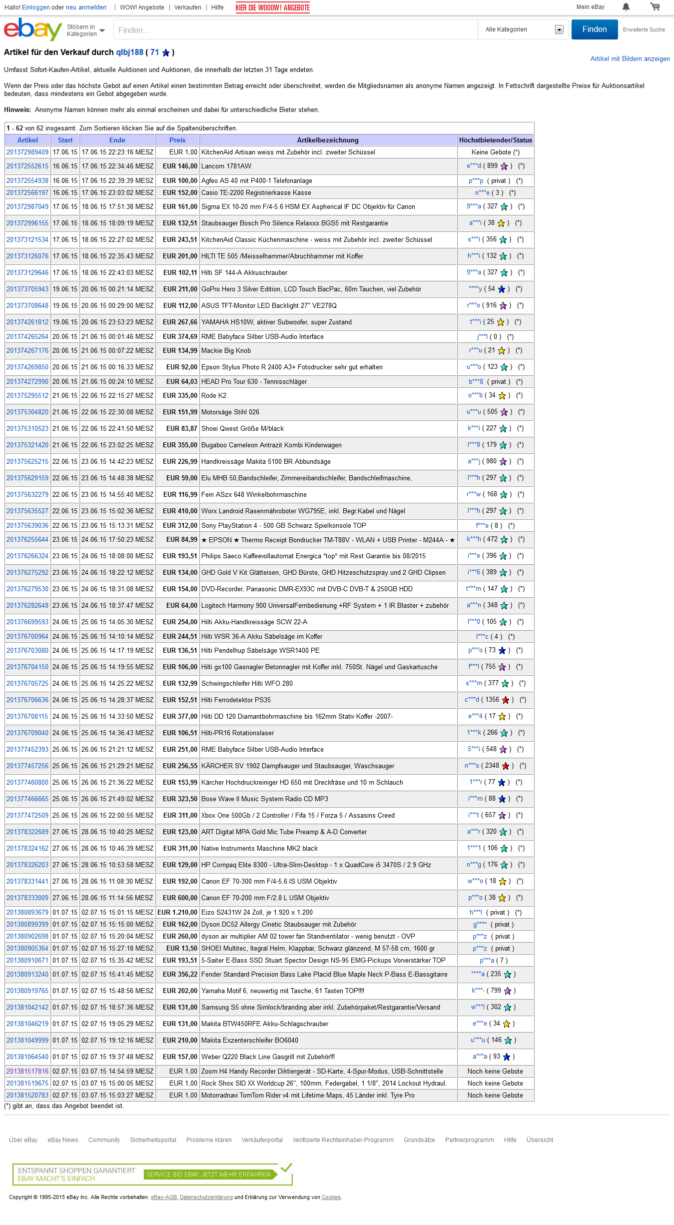Click purple star beside f***l (755)
The width and height of the screenshot is (674, 1225).
pos(502,667)
